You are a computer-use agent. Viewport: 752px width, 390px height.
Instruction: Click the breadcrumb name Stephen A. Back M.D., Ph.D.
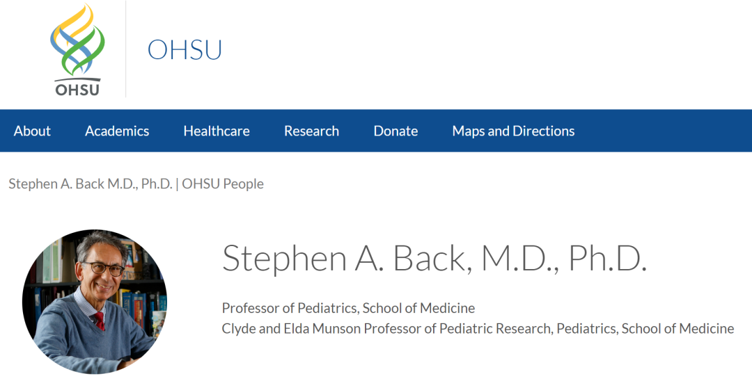point(90,184)
